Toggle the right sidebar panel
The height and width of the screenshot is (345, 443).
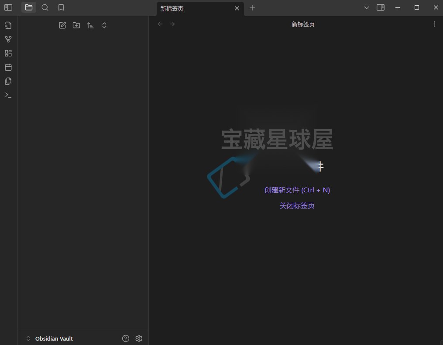(381, 7)
